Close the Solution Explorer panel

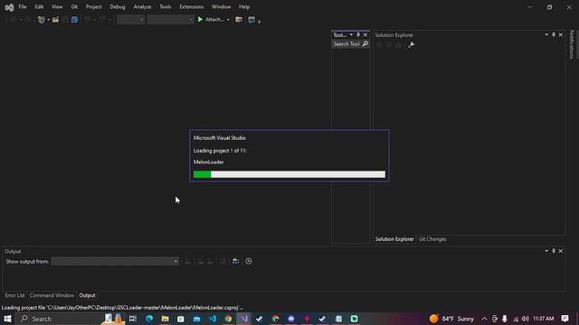click(x=561, y=34)
